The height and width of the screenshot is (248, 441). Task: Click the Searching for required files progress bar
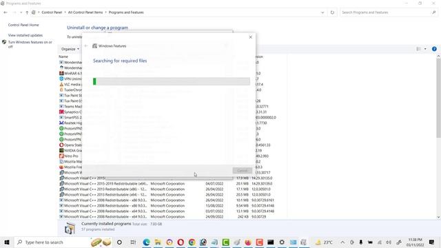(x=172, y=81)
